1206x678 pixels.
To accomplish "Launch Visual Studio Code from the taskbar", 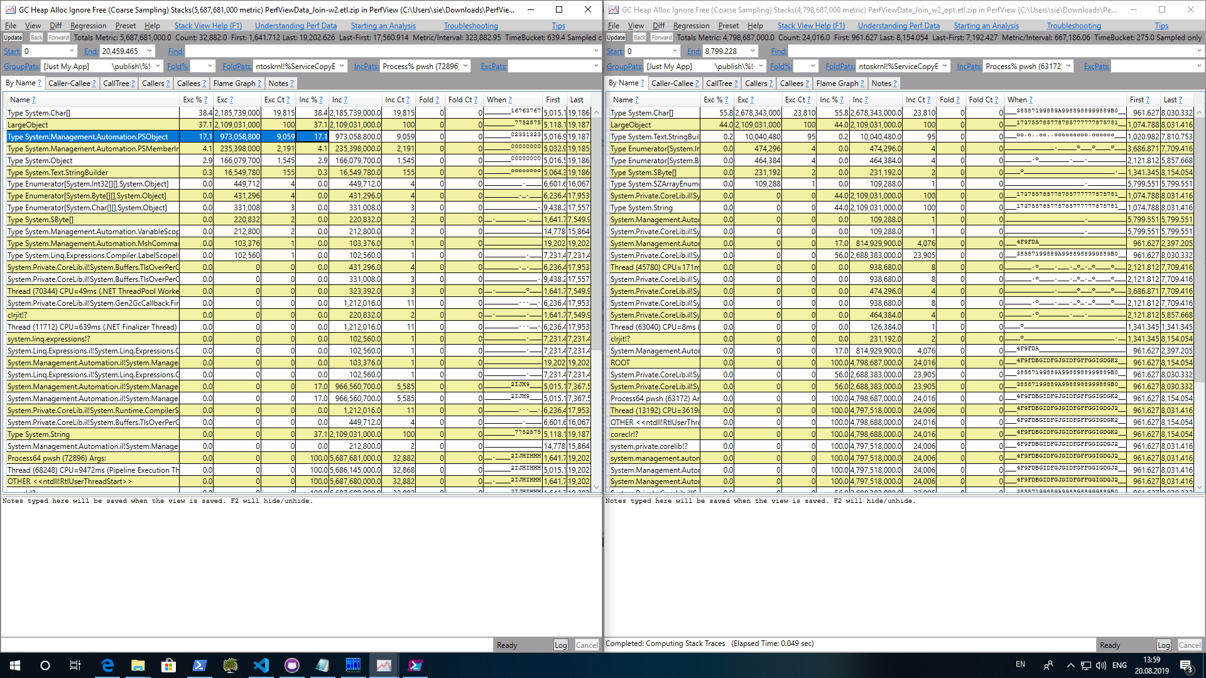I will (261, 665).
